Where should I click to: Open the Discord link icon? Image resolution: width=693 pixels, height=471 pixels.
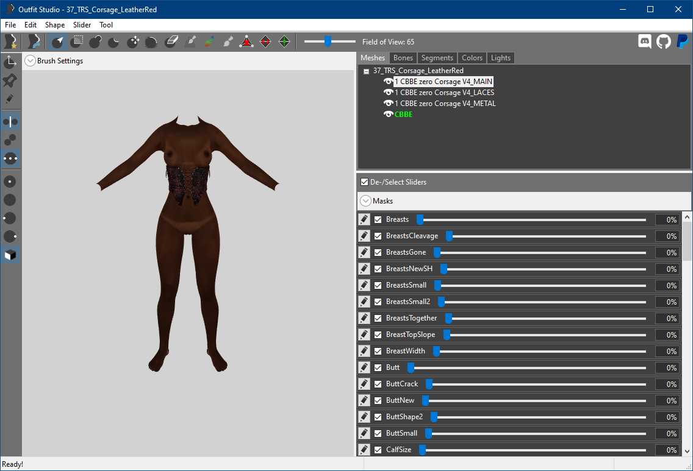pyautogui.click(x=645, y=41)
